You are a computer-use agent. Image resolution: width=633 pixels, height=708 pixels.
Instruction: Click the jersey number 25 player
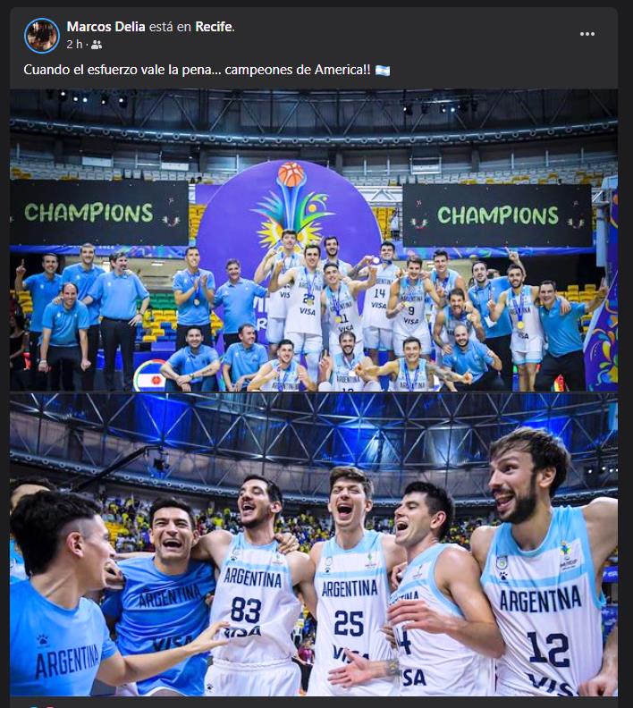tap(350, 587)
